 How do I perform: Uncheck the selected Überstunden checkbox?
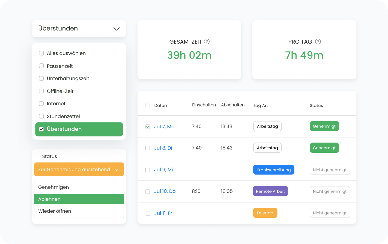(41, 129)
